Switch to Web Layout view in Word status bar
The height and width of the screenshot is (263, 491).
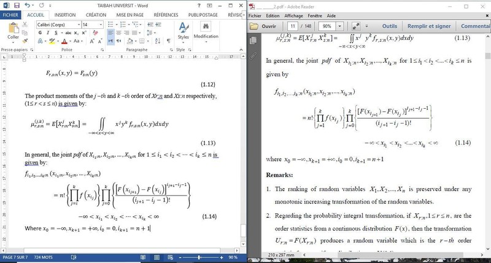[x=171, y=257]
